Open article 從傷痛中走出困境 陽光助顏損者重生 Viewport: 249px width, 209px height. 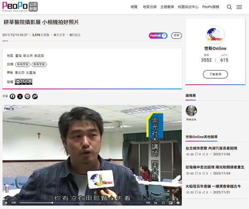pos(215,167)
